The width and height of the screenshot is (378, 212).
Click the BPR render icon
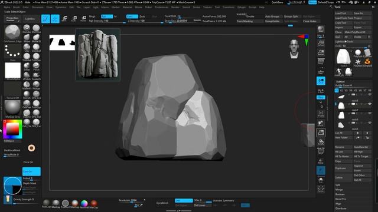click(321, 29)
